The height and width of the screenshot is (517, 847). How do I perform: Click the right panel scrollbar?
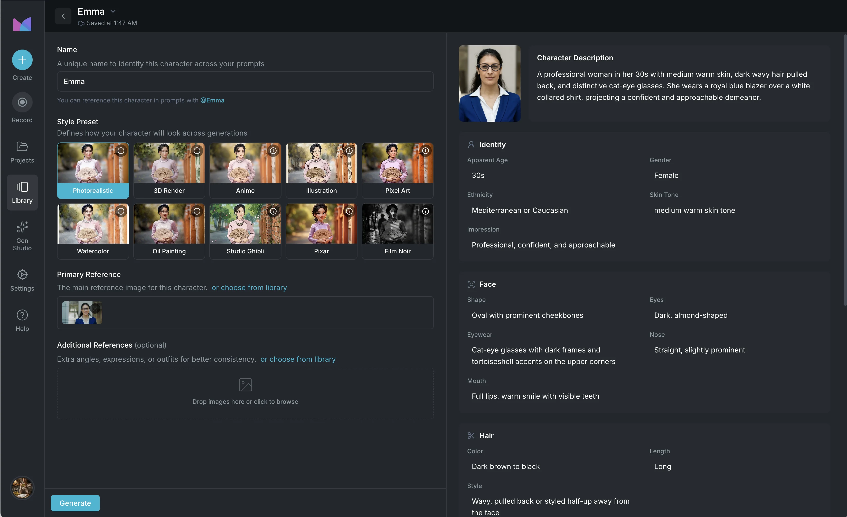pyautogui.click(x=845, y=170)
